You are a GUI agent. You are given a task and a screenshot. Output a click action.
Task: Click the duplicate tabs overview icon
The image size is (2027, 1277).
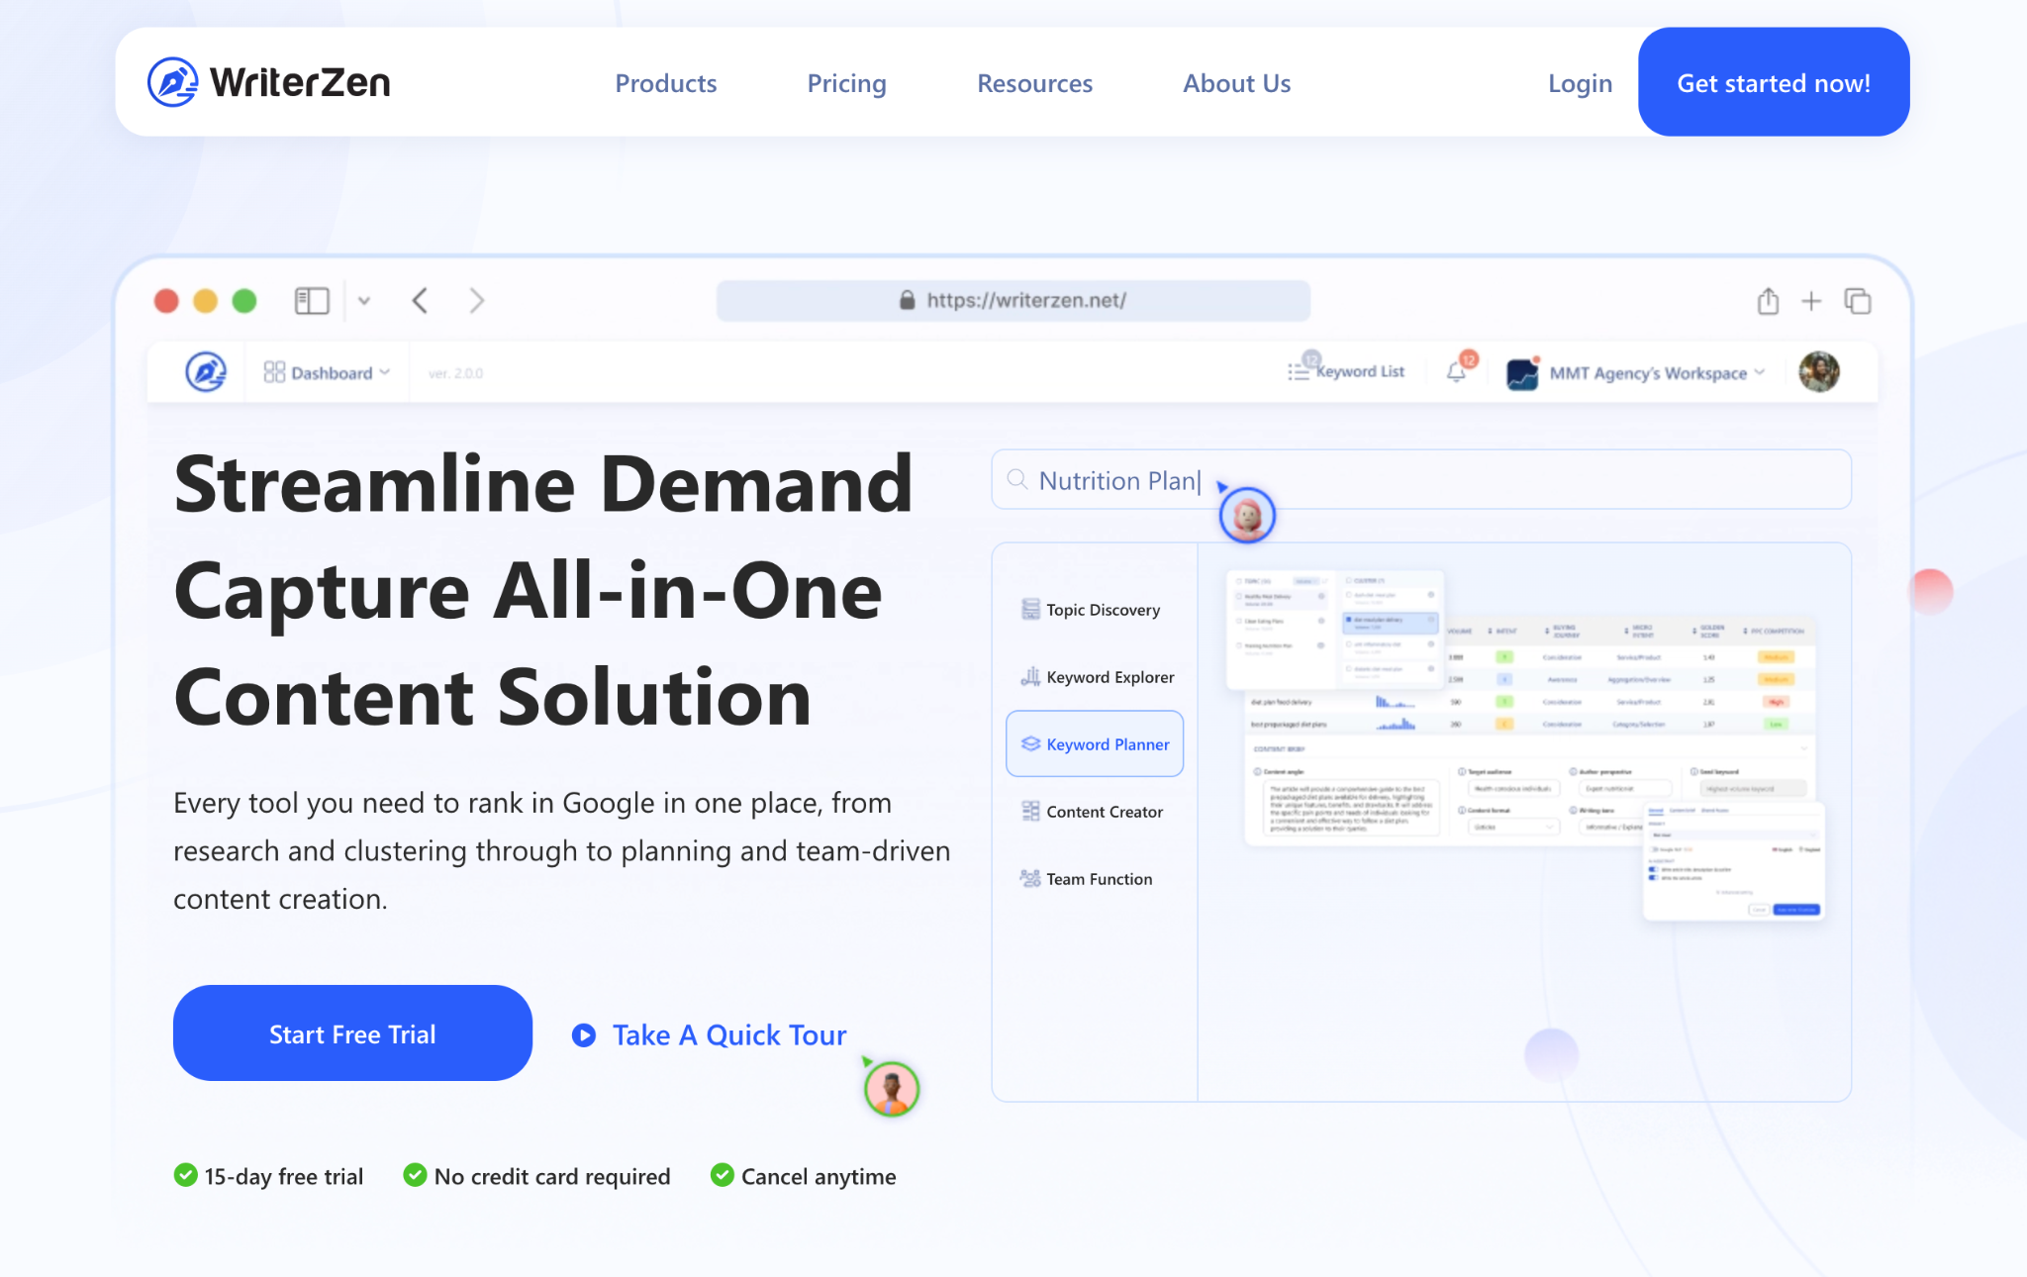(1858, 301)
